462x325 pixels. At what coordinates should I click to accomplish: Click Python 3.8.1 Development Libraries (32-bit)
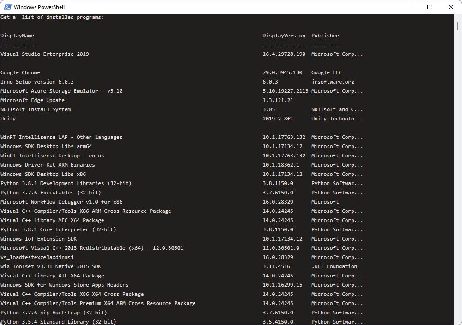click(x=66, y=183)
